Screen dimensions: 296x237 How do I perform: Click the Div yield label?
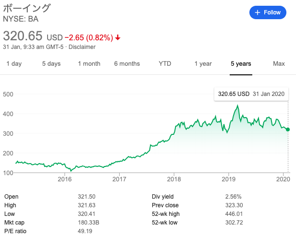[163, 197]
